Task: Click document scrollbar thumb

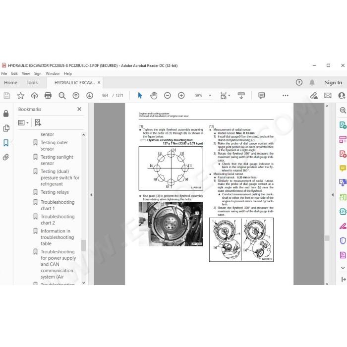Action: (327, 238)
